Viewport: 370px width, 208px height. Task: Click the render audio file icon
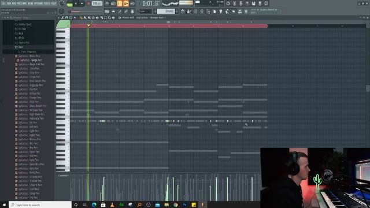[x=260, y=3]
